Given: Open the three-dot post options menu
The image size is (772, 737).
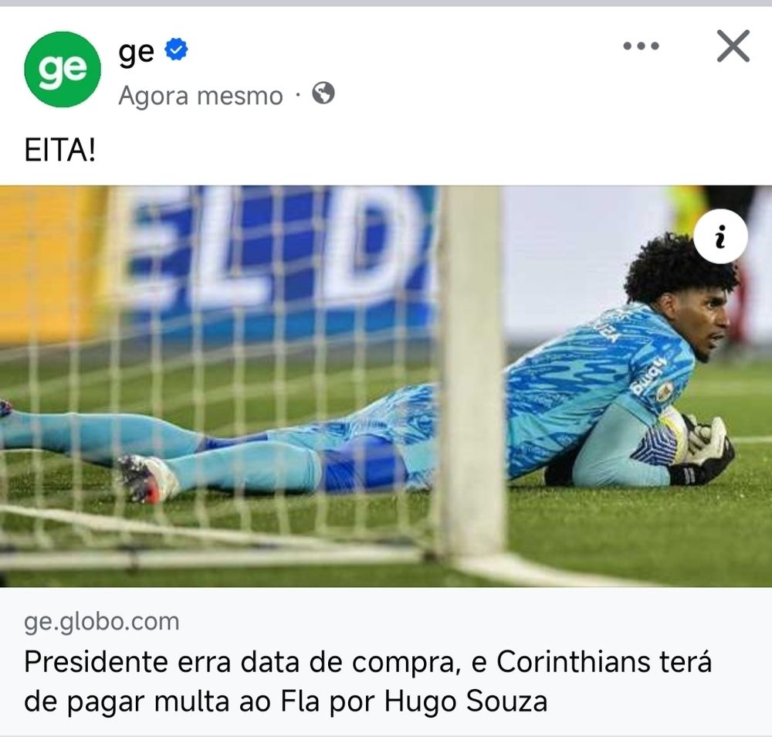Looking at the screenshot, I should [641, 46].
